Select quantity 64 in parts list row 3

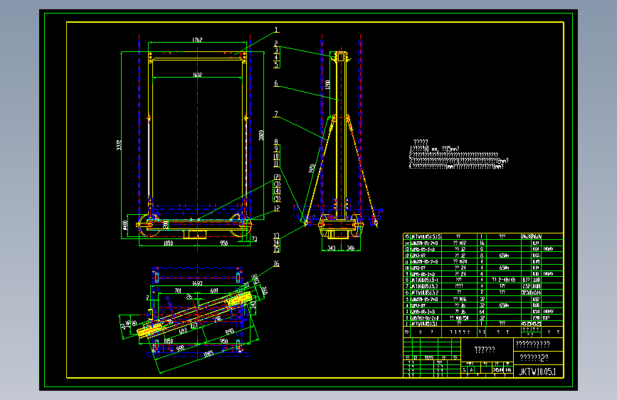pyautogui.click(x=482, y=312)
